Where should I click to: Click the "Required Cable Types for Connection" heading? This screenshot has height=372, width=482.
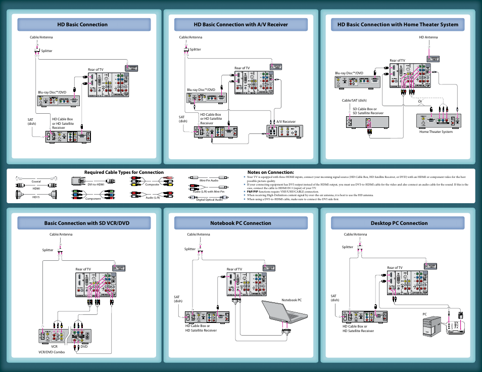click(x=124, y=172)
